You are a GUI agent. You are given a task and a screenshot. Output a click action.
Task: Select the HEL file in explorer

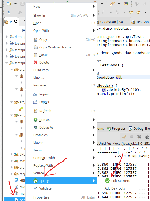click(20, 181)
